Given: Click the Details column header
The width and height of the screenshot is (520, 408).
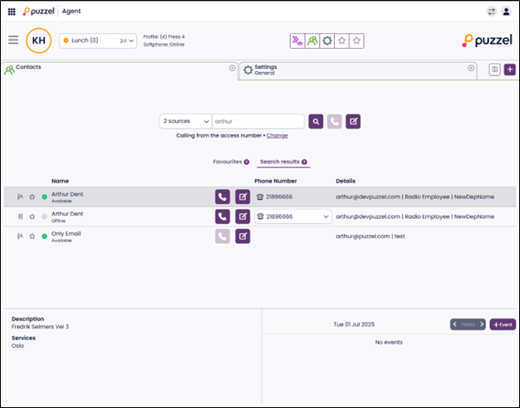Looking at the screenshot, I should (346, 181).
